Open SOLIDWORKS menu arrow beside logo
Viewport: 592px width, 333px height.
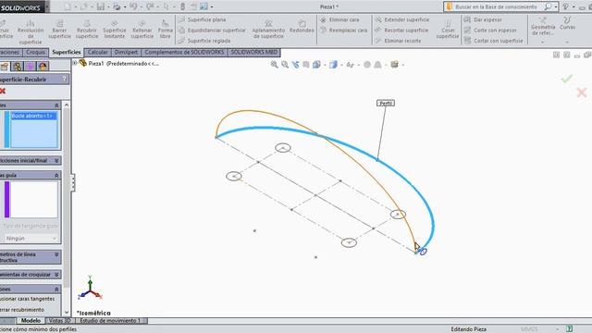click(x=47, y=6)
